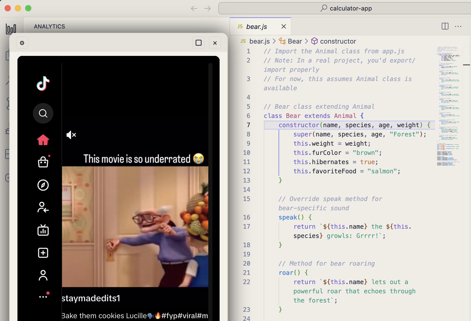
Task: Open staymadedits1 creator profile link
Action: [x=91, y=298]
